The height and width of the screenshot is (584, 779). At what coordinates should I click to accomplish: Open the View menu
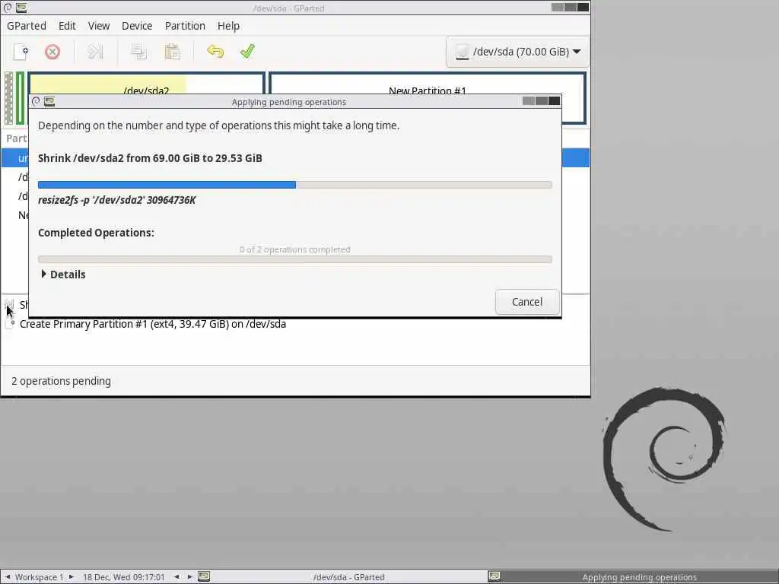(99, 26)
